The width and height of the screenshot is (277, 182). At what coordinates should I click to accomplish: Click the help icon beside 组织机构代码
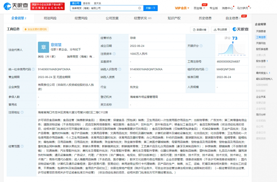tap(207, 69)
